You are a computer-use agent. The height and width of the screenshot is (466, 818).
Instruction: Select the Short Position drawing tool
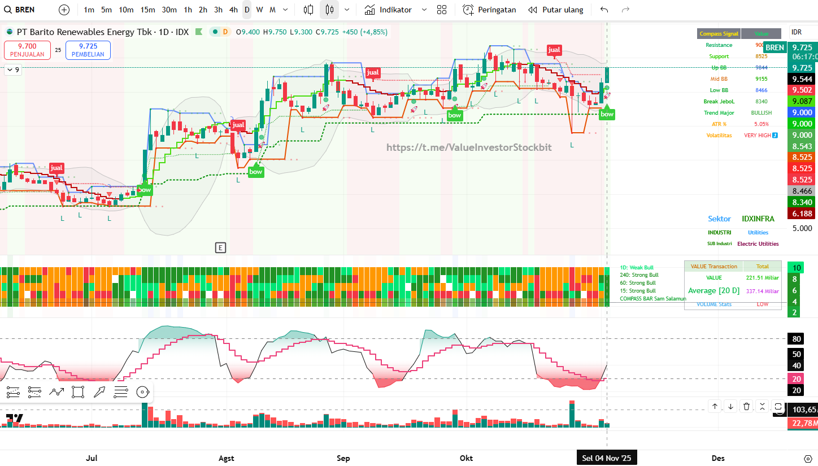tap(34, 391)
